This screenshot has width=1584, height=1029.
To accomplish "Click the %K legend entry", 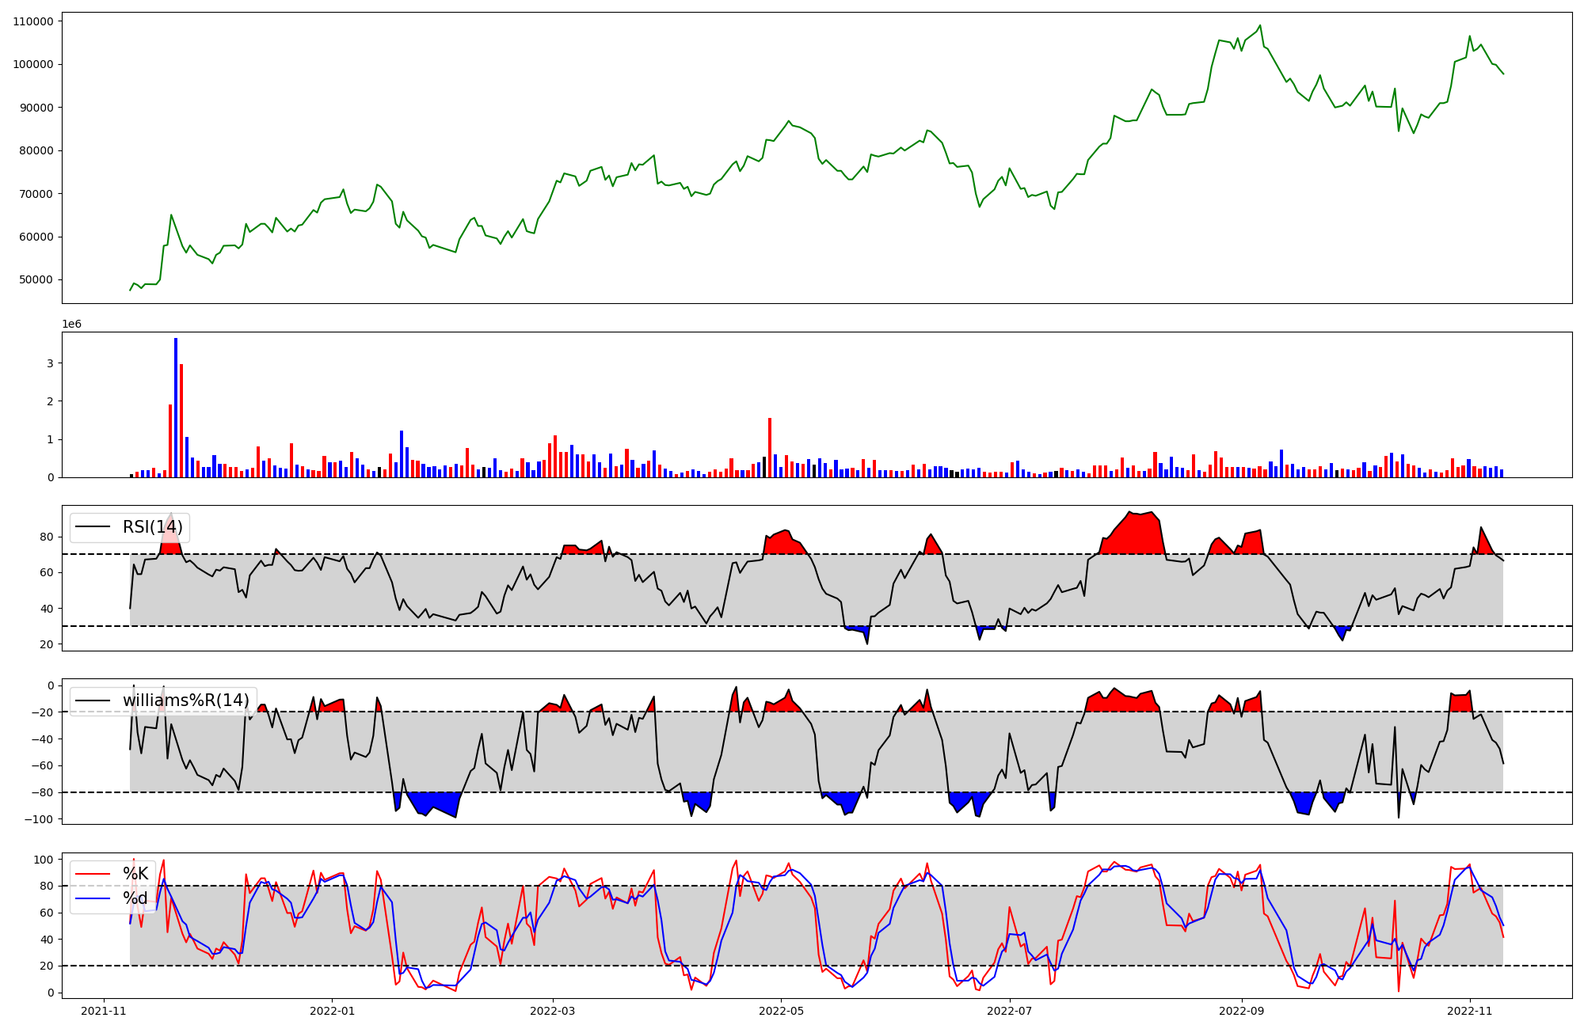I will (x=135, y=874).
